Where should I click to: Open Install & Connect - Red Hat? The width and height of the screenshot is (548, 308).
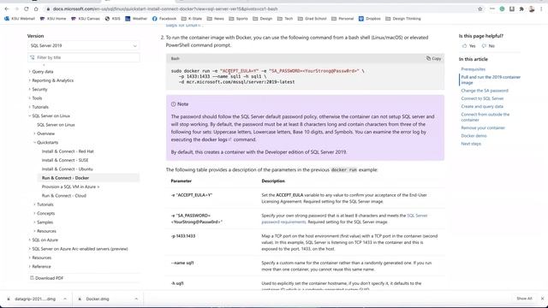(68, 151)
